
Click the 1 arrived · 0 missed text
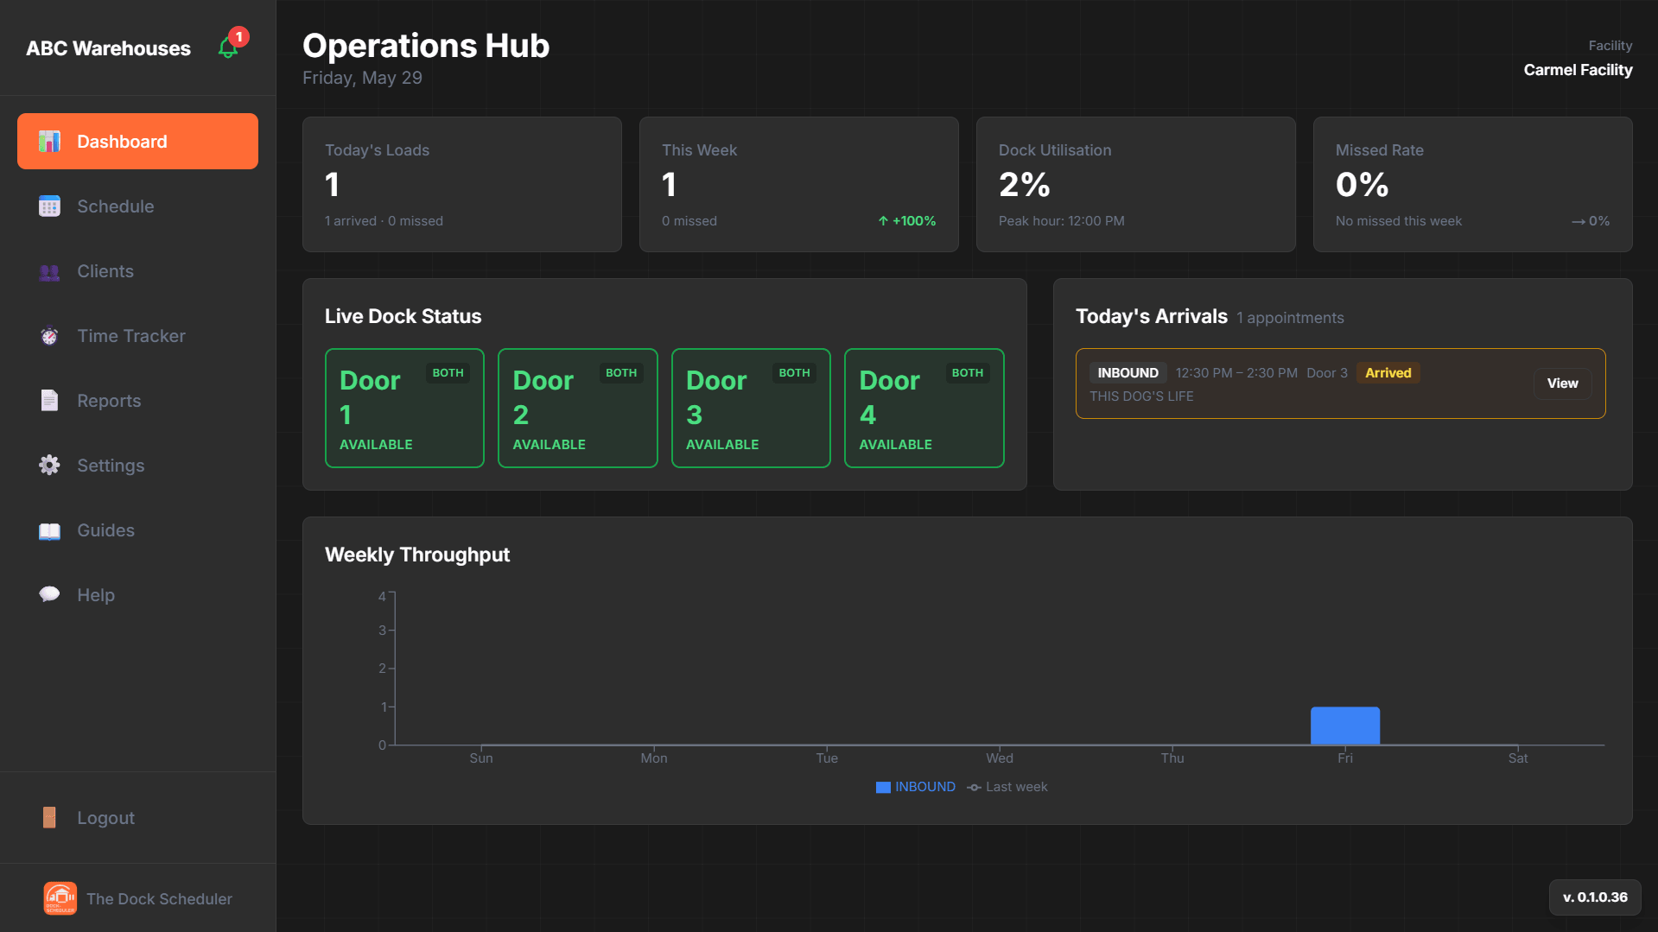pyautogui.click(x=384, y=221)
